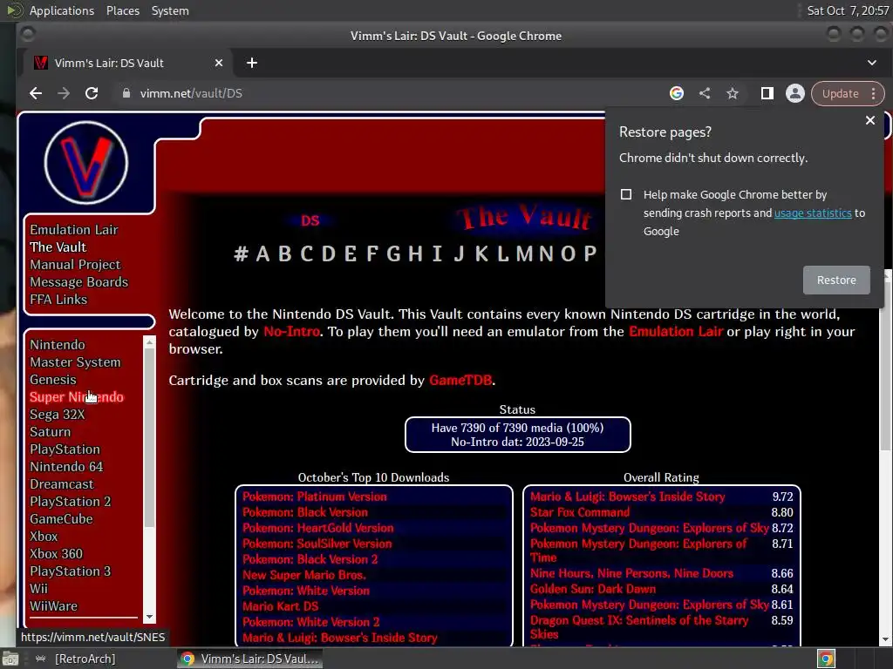The height and width of the screenshot is (669, 893).
Task: Select the GameCube console link
Action: [61, 519]
